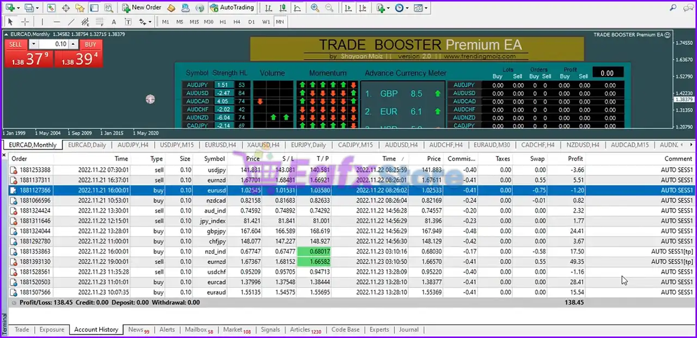697x338 pixels.
Task: Increase trade volume with the up arrow
Action: [73, 44]
